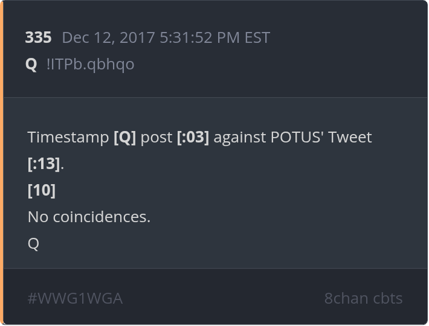The height and width of the screenshot is (326, 429).
Task: Open the 8chan cbts source label
Action: coord(363,298)
